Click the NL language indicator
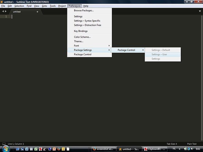This screenshot has height=152, width=203. click(x=174, y=149)
